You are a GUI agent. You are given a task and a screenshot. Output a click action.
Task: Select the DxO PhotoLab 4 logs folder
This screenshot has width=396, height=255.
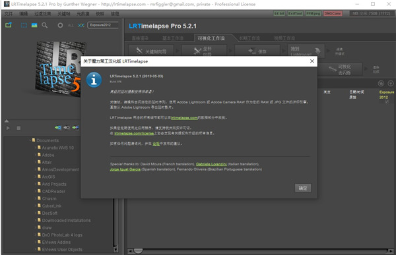pos(62,235)
